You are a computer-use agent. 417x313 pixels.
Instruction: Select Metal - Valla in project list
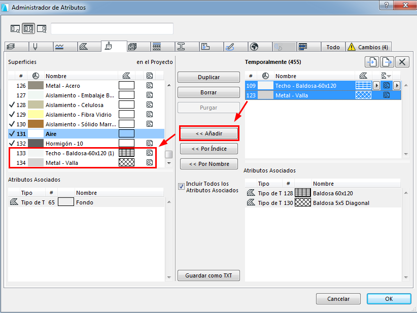tap(86, 163)
